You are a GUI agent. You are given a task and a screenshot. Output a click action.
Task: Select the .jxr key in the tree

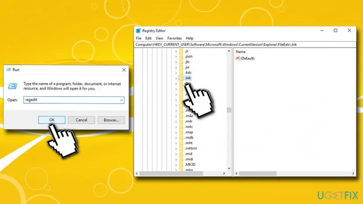187,67
